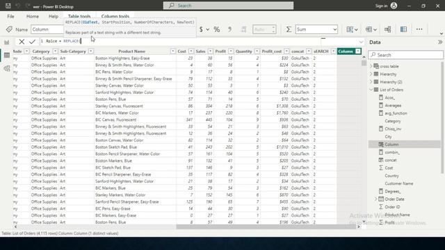Collapse the List of Orders table
This screenshot has width=445, height=250.
[x=371, y=90]
